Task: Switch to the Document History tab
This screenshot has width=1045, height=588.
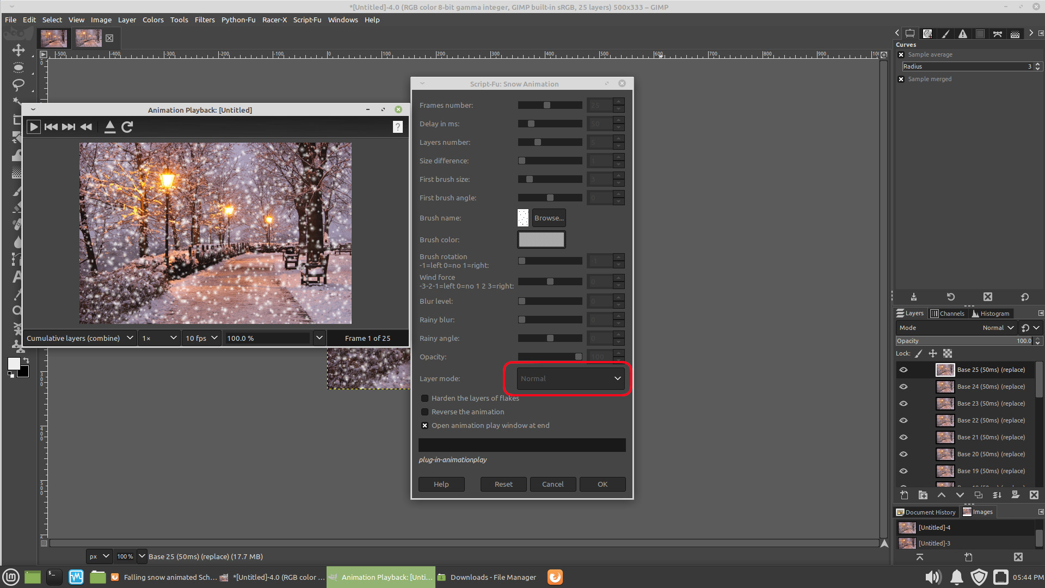Action: coord(926,512)
